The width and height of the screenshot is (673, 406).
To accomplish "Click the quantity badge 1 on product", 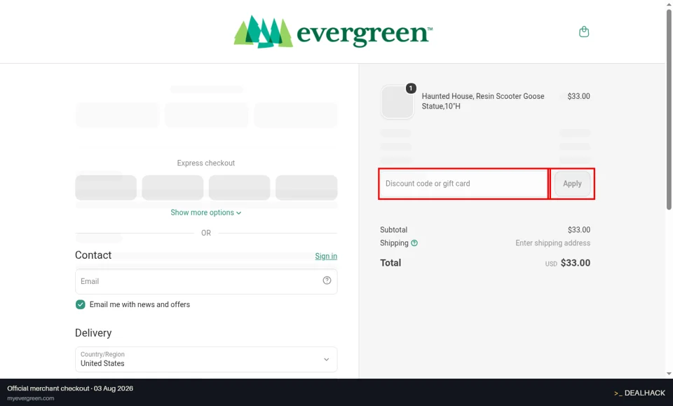I will point(411,88).
